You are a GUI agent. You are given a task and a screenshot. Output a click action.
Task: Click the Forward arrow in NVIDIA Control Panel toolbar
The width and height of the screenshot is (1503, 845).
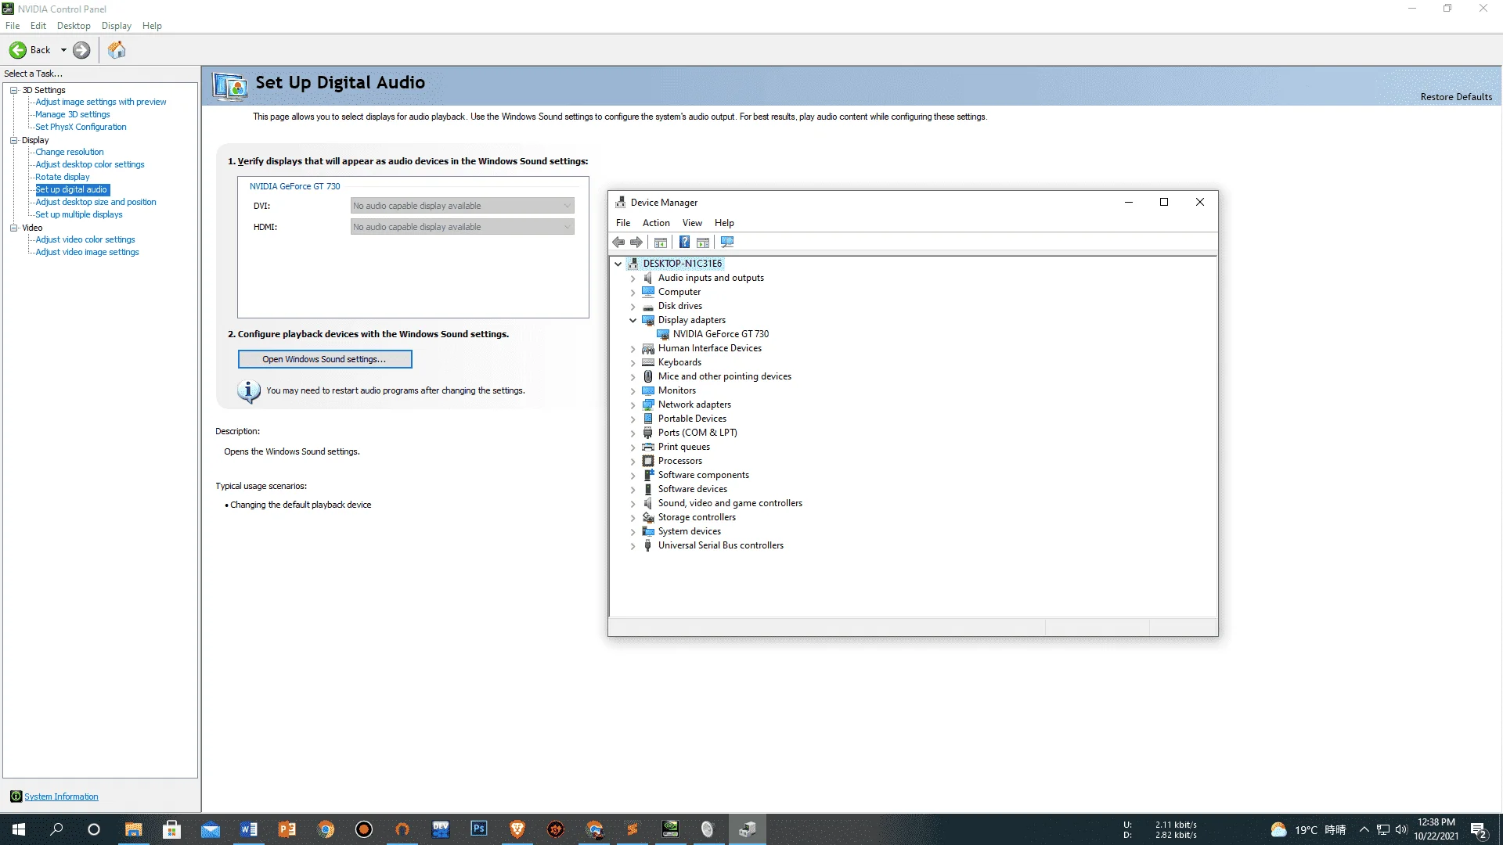tap(81, 50)
